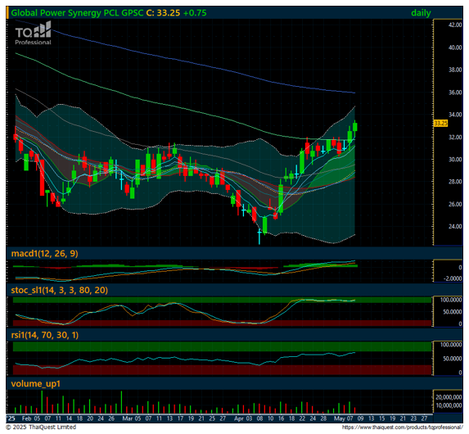Open the thaiquest.com tqprofessional URL link
This screenshot has width=469, height=434.
click(403, 427)
